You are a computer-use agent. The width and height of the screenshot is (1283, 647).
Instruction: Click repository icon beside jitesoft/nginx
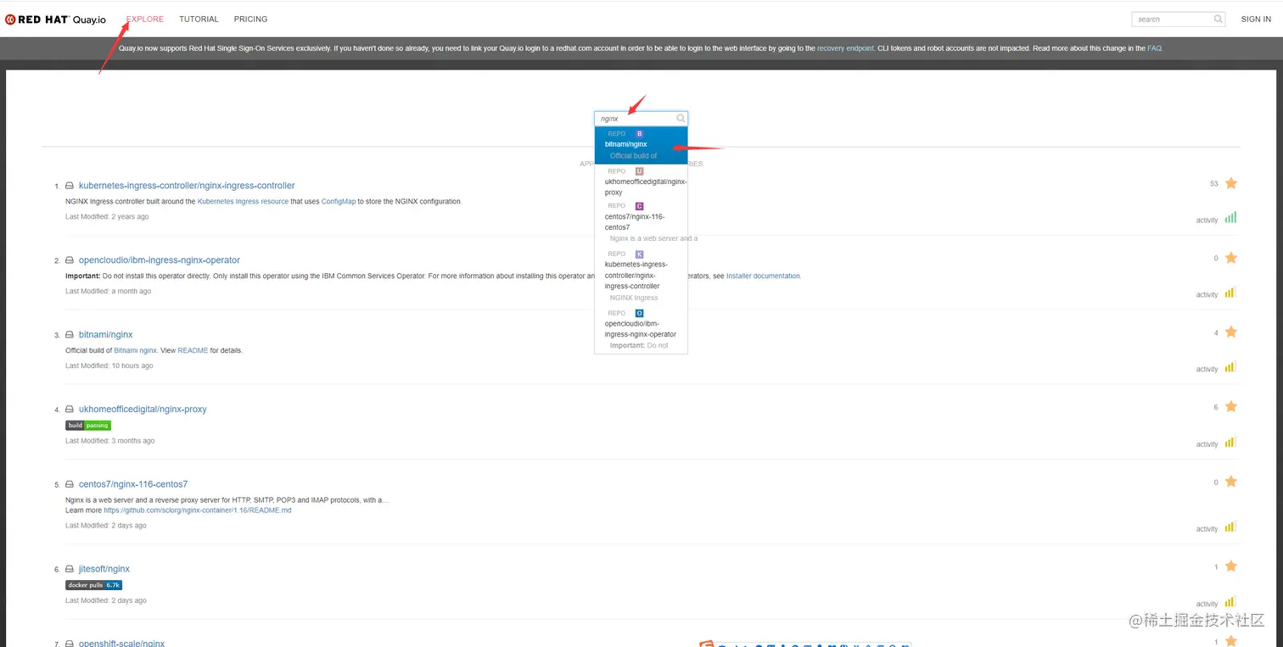(70, 569)
